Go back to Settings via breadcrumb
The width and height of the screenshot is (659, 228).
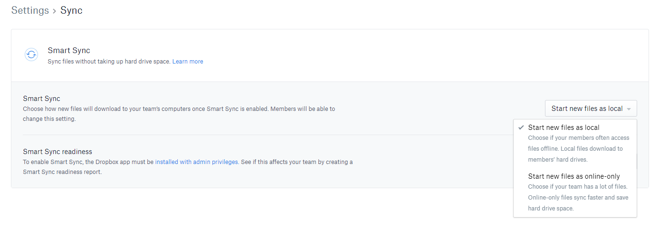point(30,10)
